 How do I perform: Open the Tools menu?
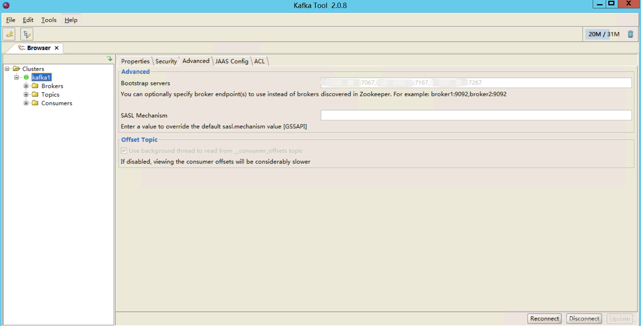(49, 20)
